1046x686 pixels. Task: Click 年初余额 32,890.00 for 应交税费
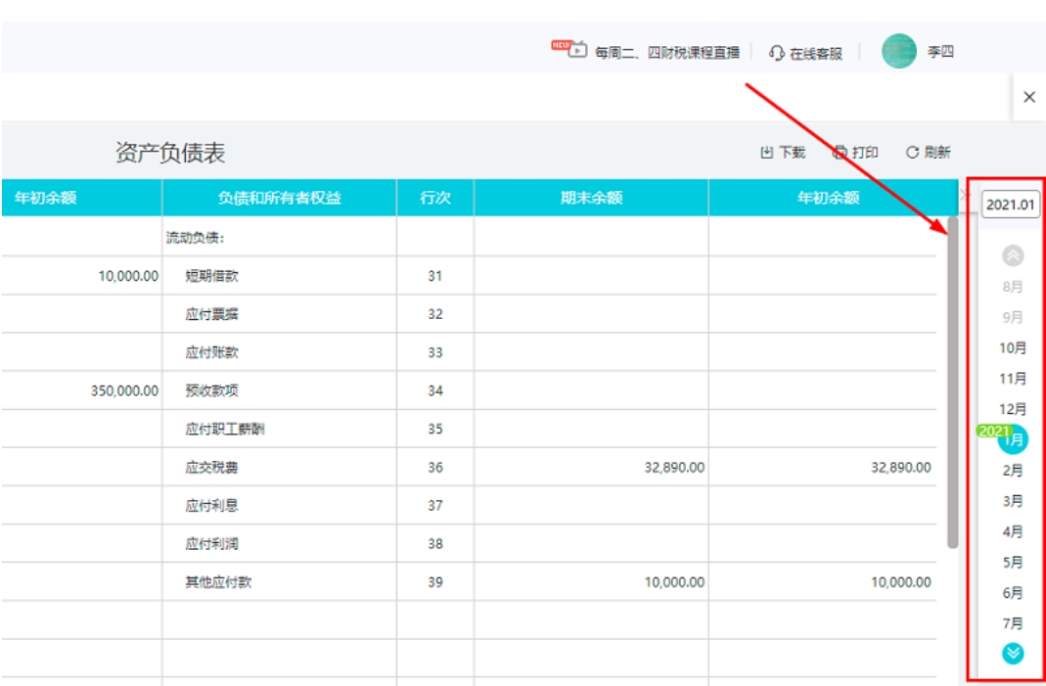click(x=901, y=467)
